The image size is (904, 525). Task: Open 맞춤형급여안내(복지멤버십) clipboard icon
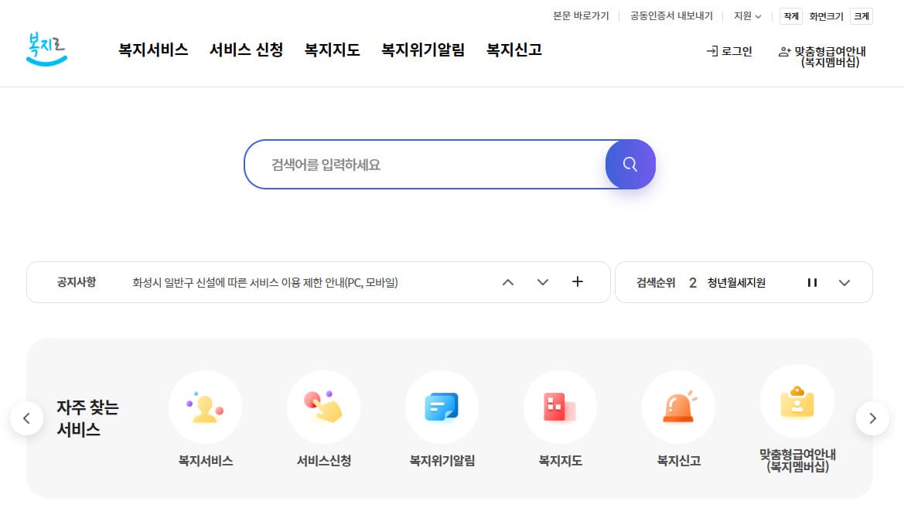click(797, 401)
